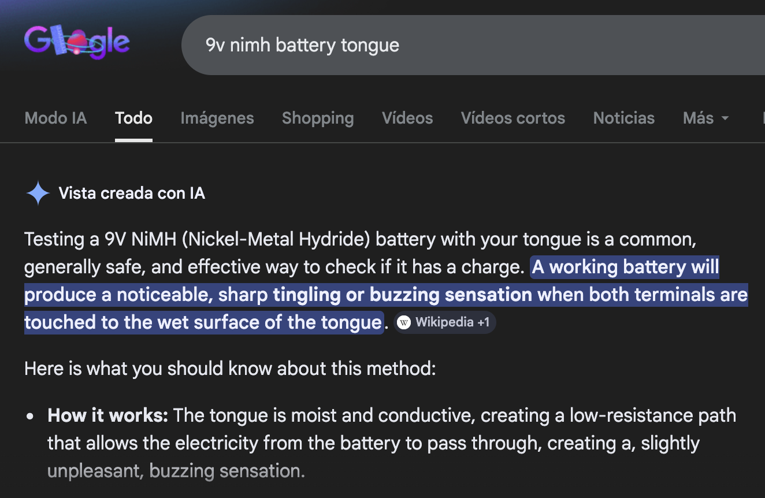Viewport: 765px width, 498px height.
Task: Select the query text '9v nimh battery tongue'
Action: coord(301,45)
